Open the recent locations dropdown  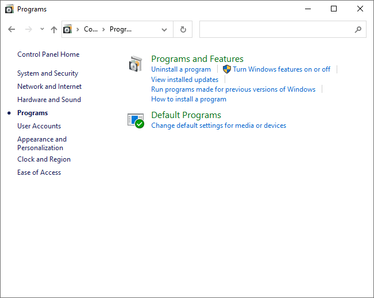42,29
